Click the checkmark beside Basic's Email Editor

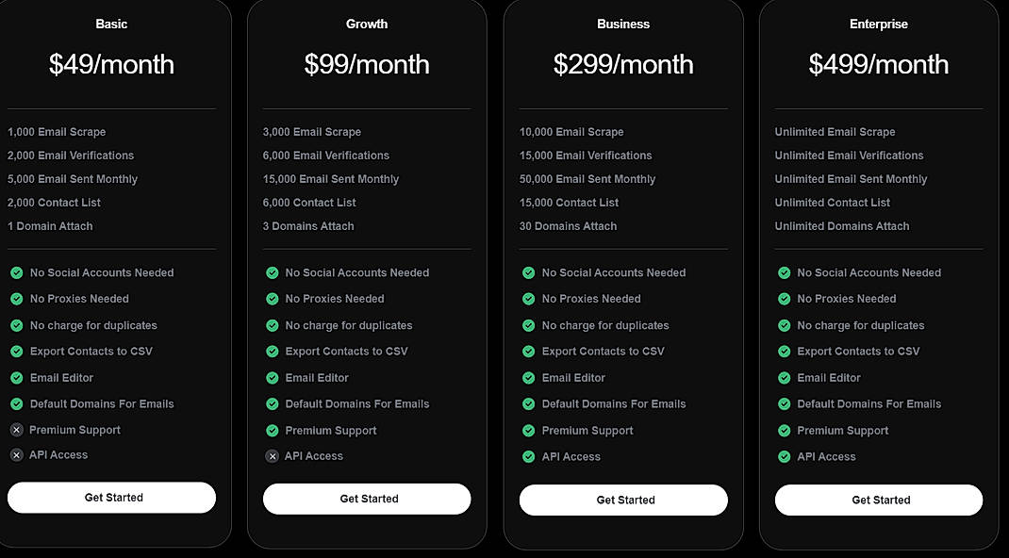pos(19,377)
